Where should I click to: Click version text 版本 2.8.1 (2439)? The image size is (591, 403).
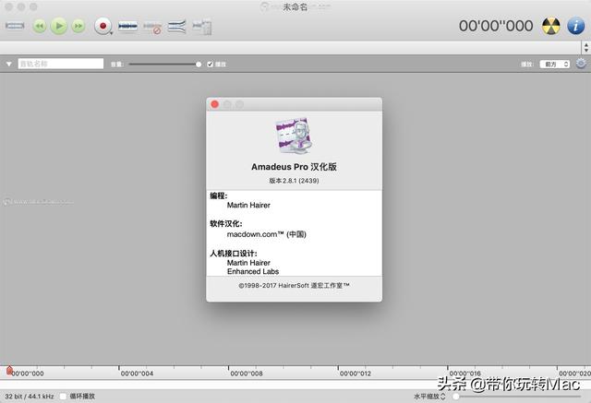tap(294, 181)
